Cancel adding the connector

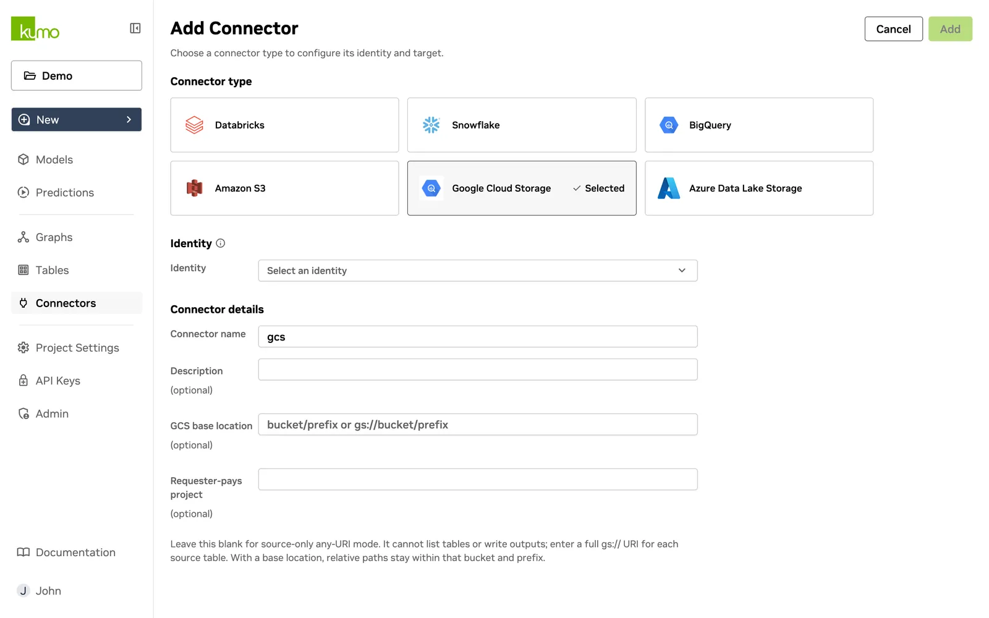click(893, 29)
